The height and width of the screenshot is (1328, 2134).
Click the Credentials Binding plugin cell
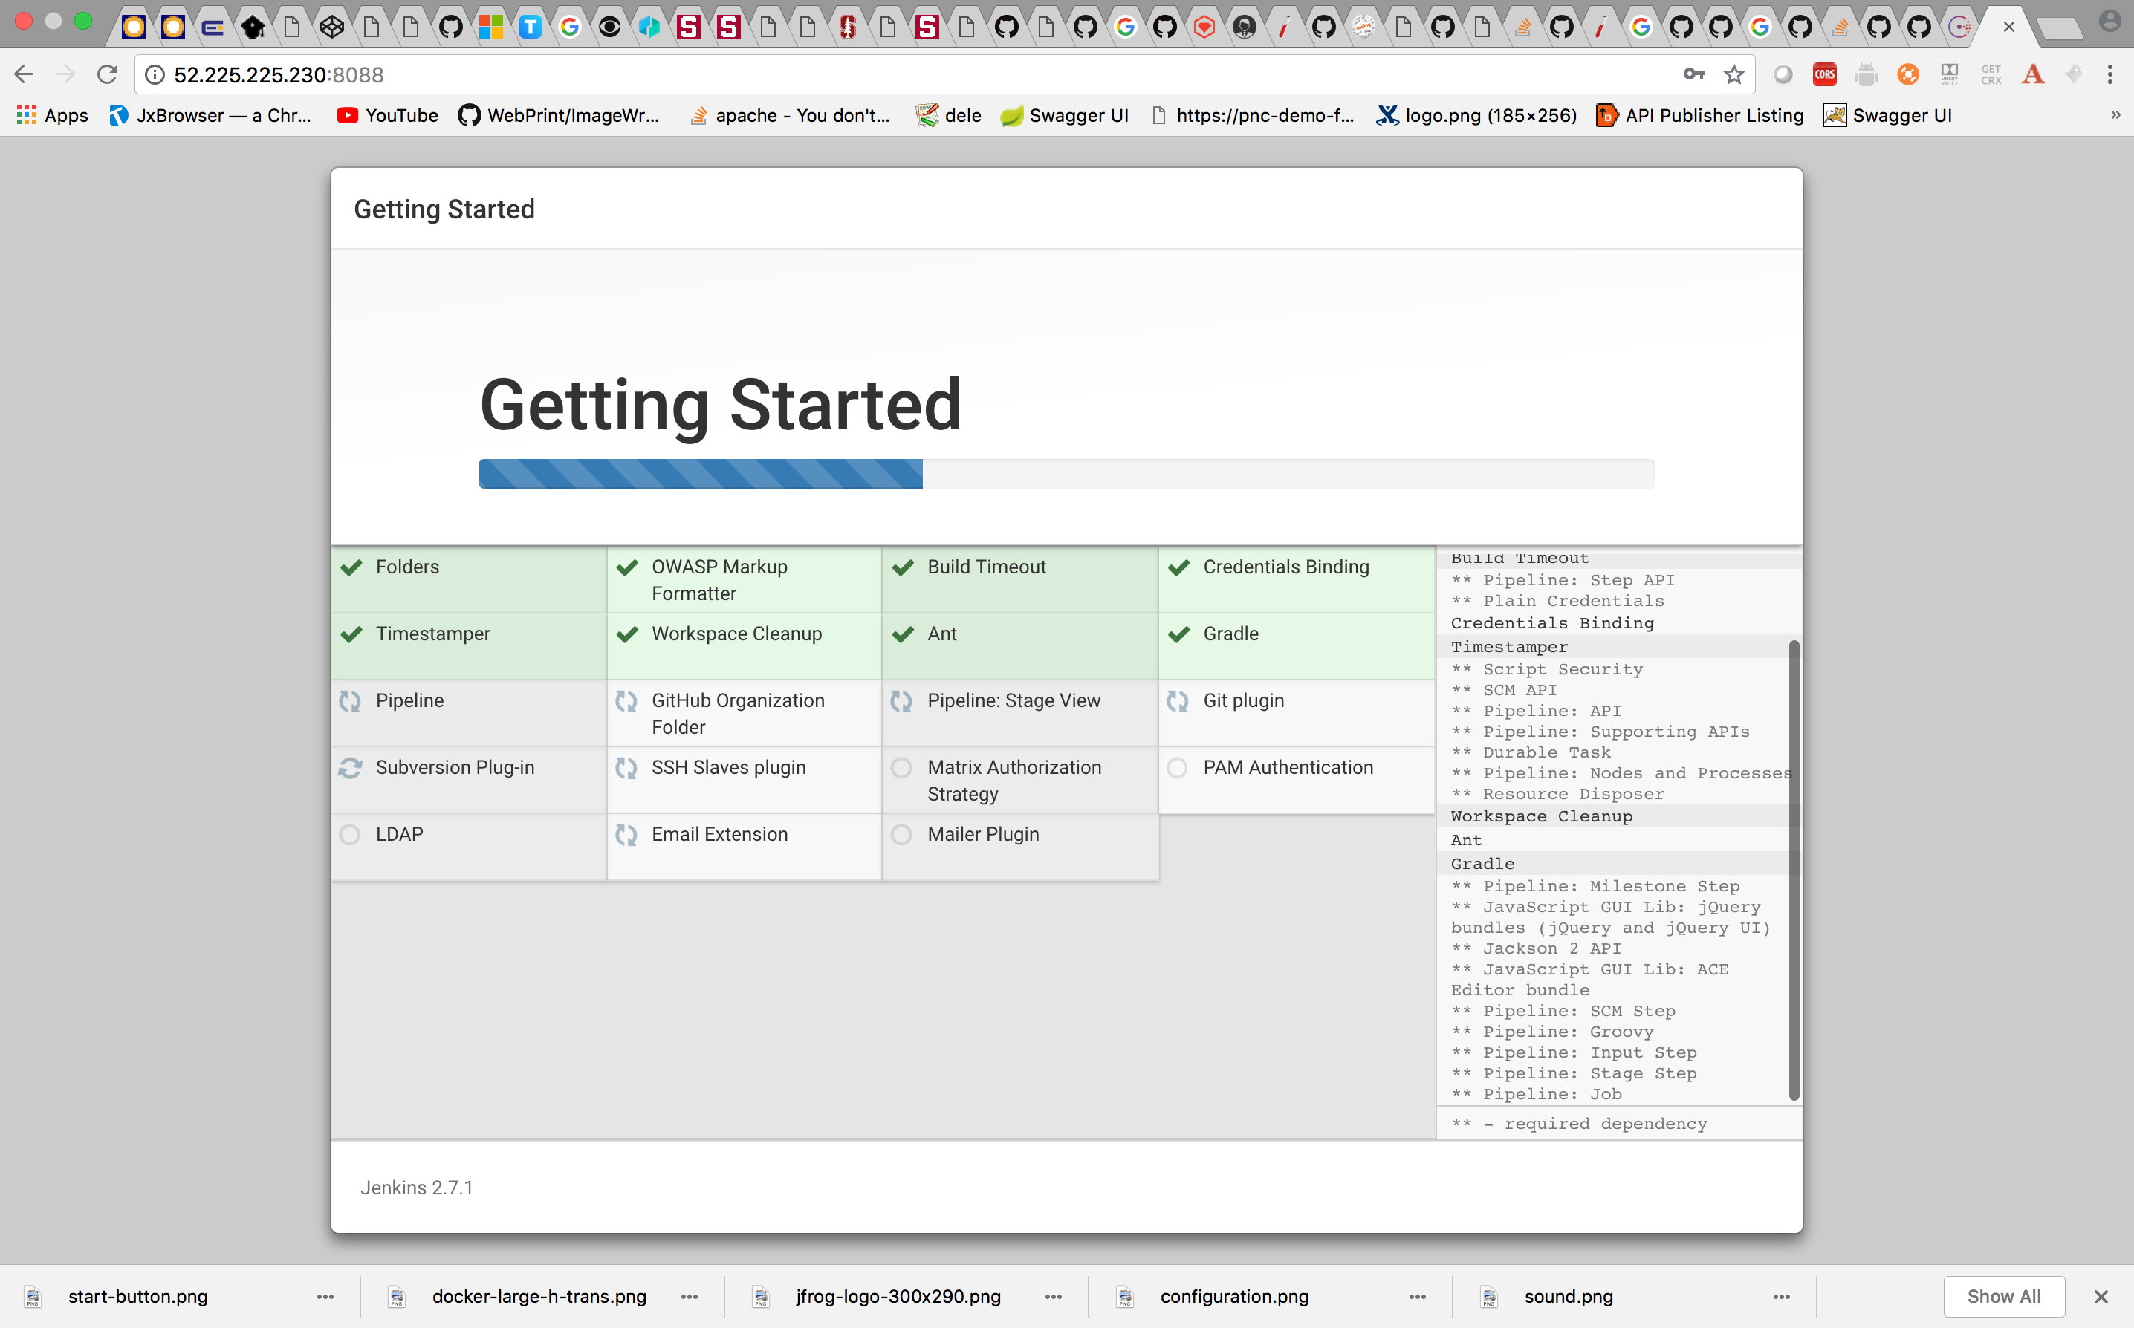click(x=1296, y=579)
